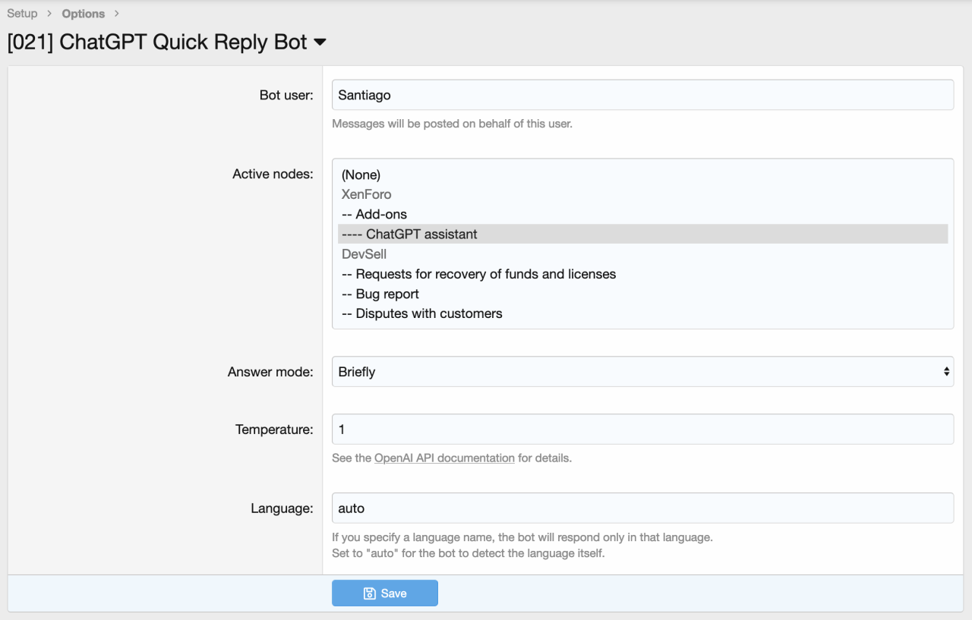Select the Disputes with customers node

421,313
